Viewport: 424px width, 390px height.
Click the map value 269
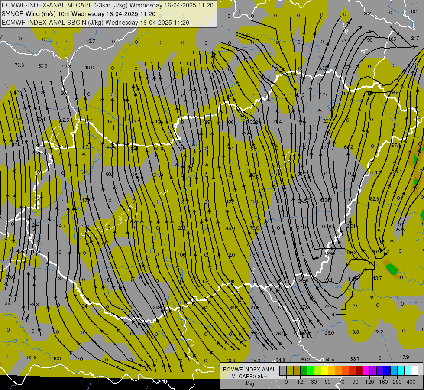pos(157,307)
